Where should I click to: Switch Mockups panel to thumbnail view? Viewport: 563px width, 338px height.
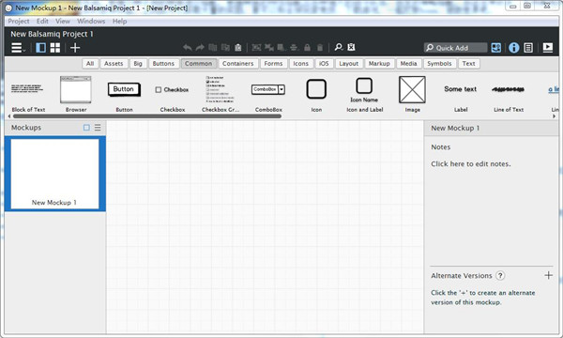[86, 128]
